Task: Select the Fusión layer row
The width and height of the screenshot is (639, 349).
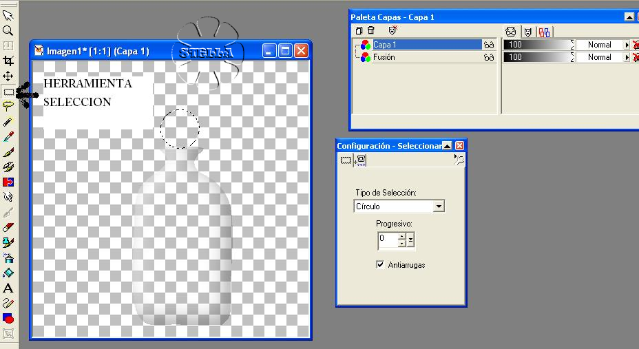Action: pos(424,57)
